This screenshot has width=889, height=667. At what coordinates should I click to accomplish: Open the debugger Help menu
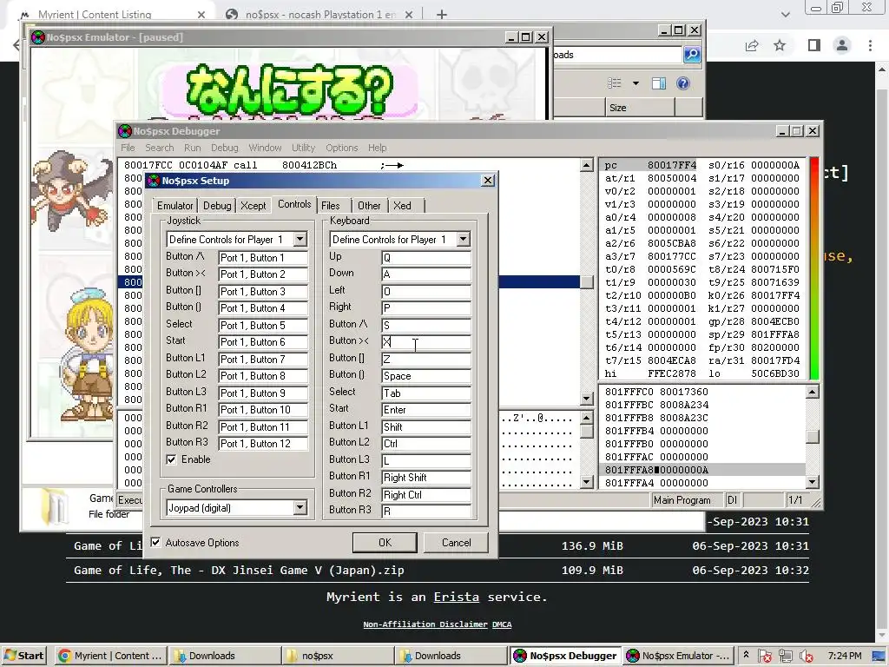(x=377, y=148)
